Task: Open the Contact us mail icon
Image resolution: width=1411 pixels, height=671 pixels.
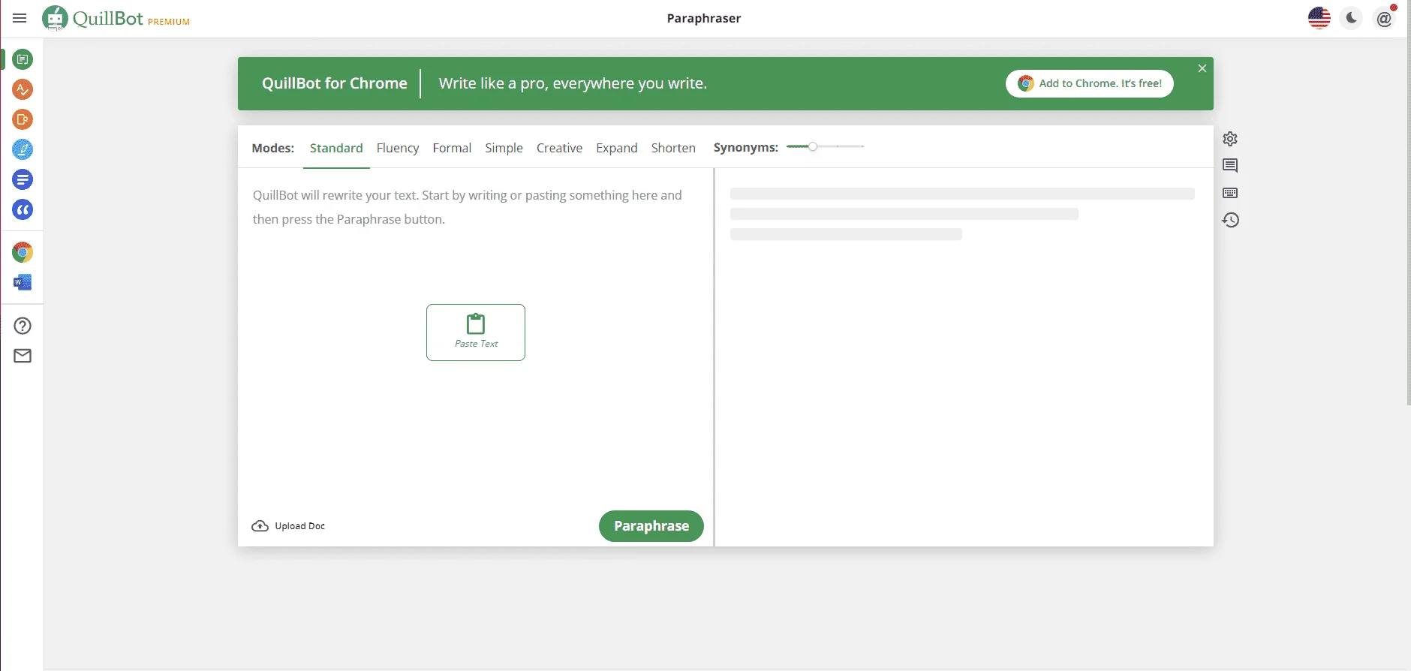Action: [x=23, y=356]
